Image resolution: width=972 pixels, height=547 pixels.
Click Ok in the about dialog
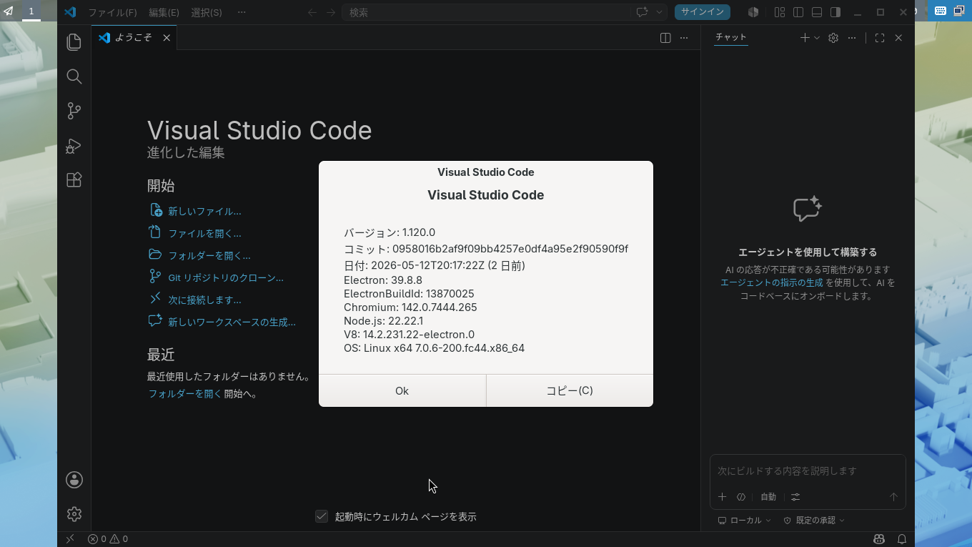click(x=402, y=390)
